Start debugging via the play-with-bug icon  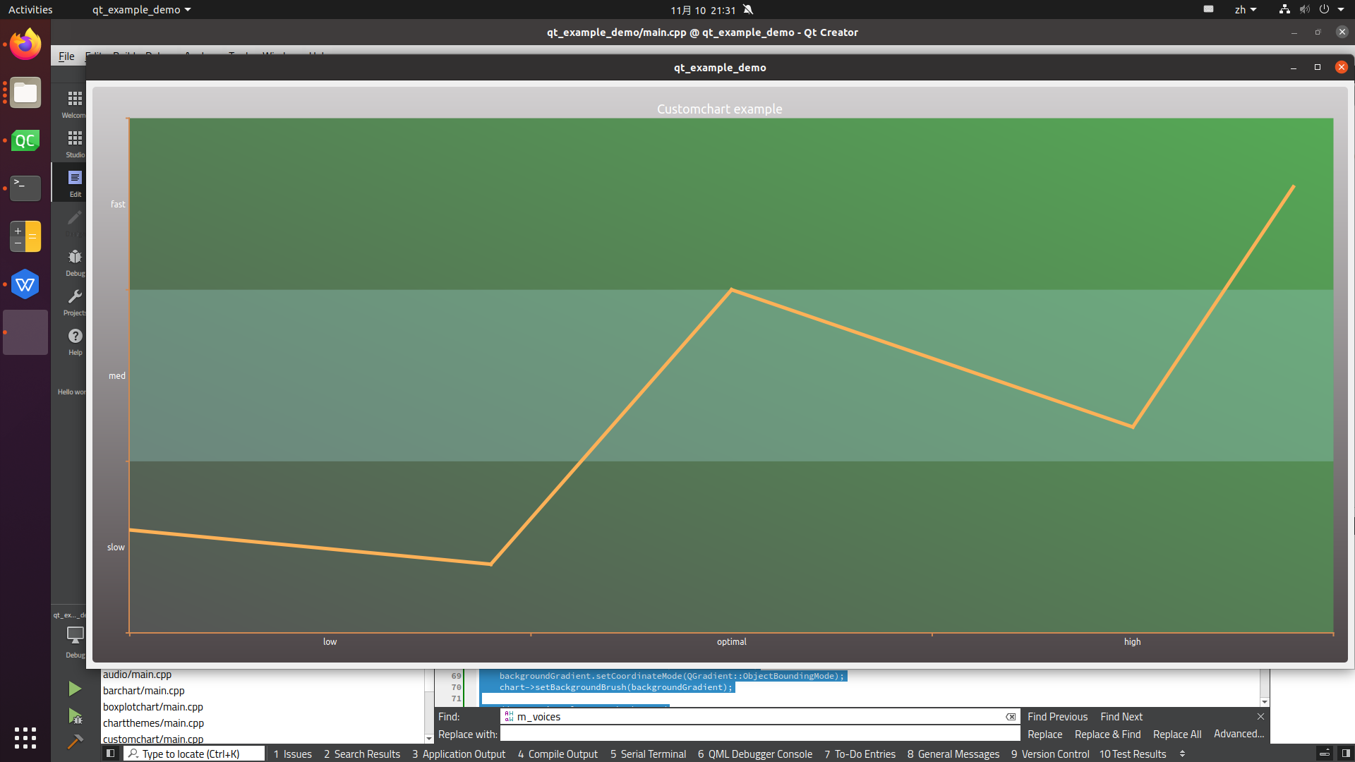click(74, 716)
